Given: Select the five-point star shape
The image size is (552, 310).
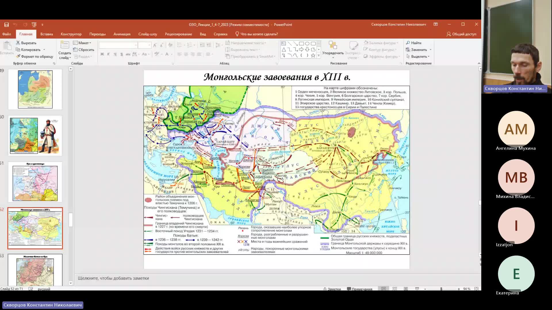Looking at the screenshot, I should tap(313, 55).
